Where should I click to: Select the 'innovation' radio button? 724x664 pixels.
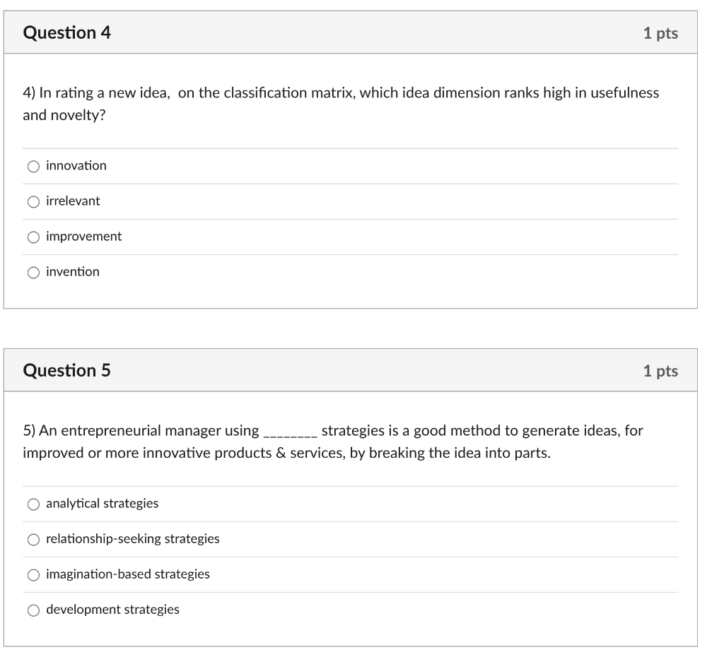34,167
